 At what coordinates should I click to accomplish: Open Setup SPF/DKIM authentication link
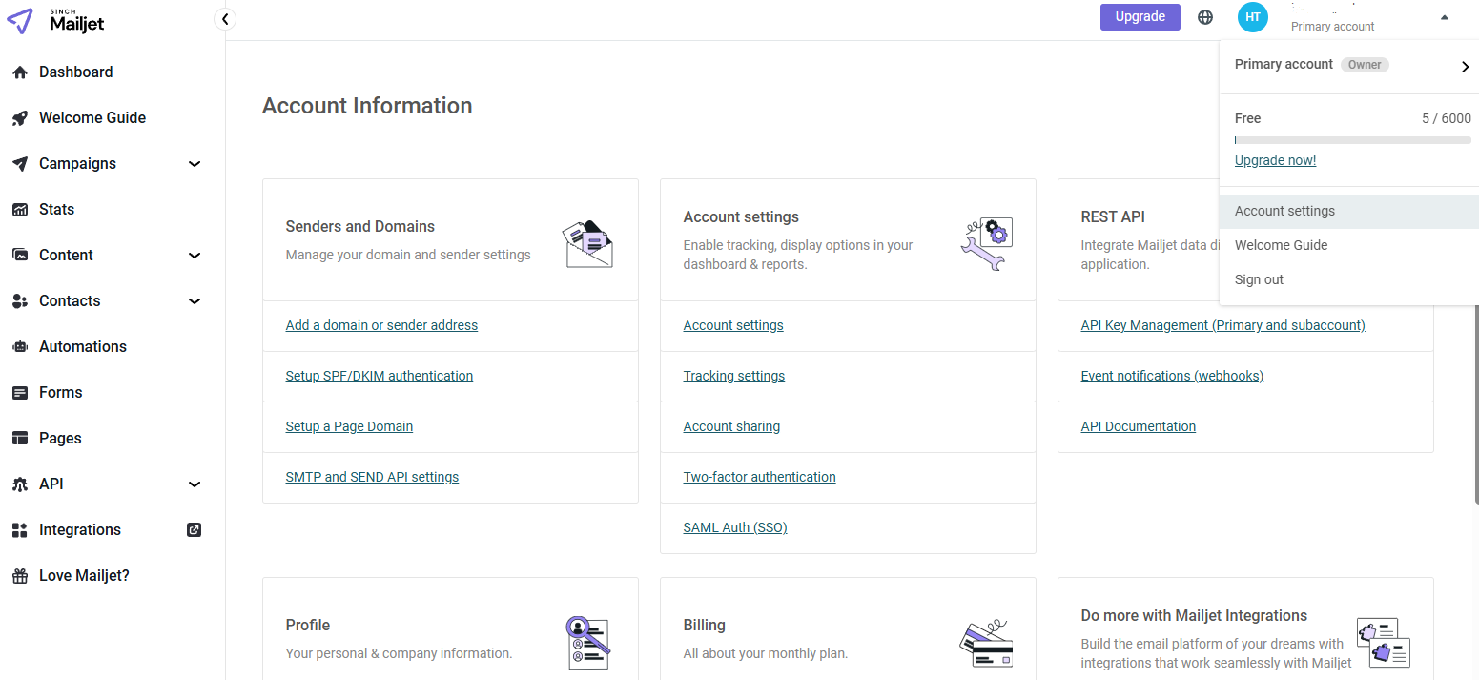(379, 377)
